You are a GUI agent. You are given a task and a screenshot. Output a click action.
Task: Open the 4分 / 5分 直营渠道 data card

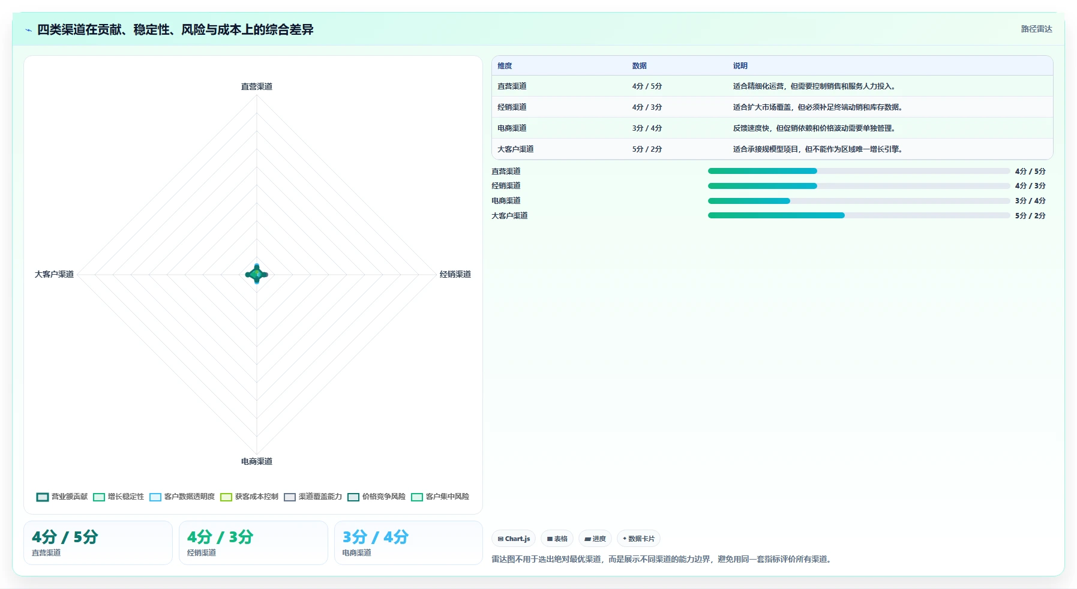[98, 543]
